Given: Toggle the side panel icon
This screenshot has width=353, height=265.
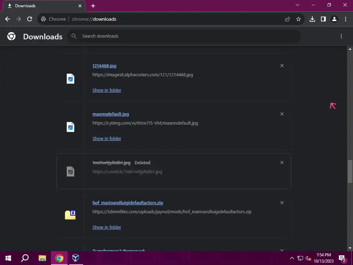Looking at the screenshot, I should pyautogui.click(x=323, y=19).
